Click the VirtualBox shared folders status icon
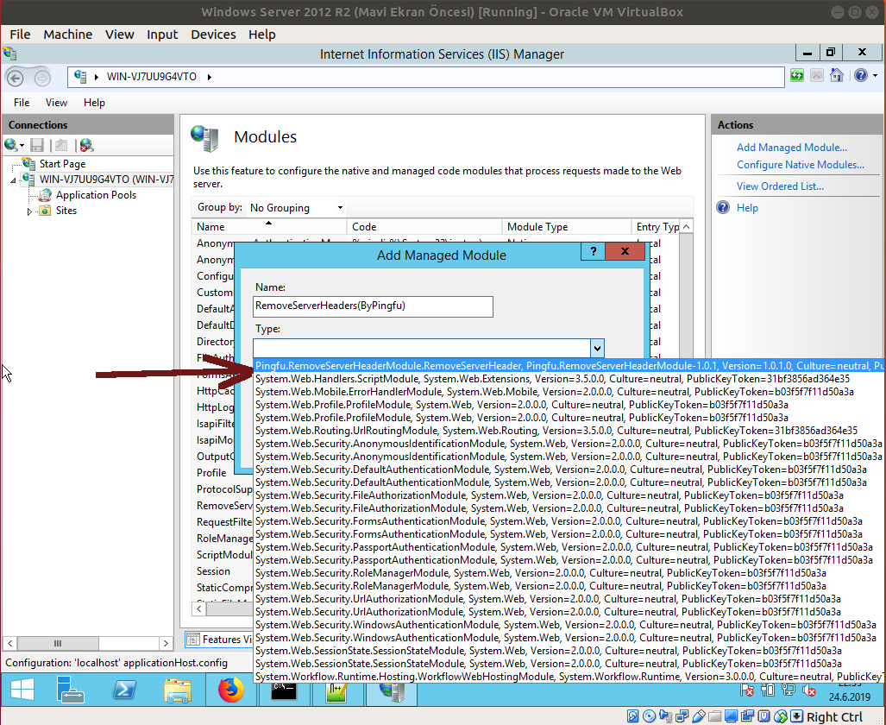Image resolution: width=886 pixels, height=725 pixels. tap(715, 716)
